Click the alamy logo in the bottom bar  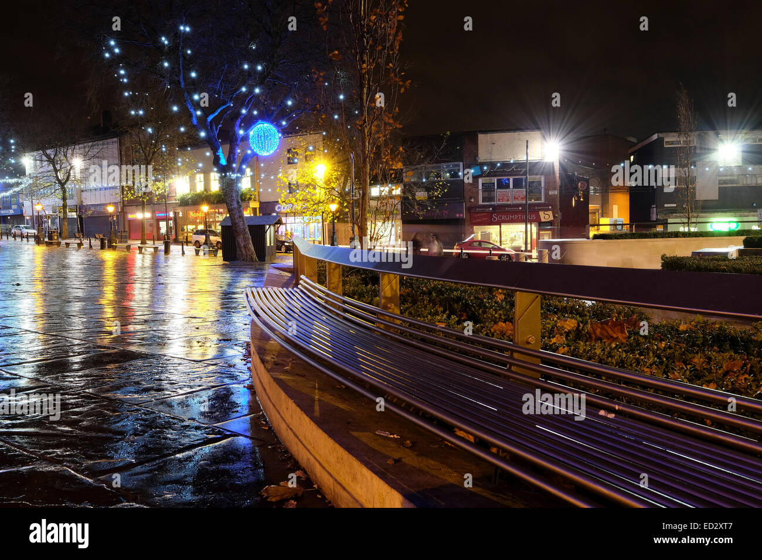coord(59,534)
